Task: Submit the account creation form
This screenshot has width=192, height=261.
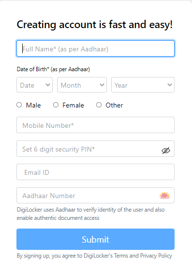Action: pyautogui.click(x=95, y=239)
